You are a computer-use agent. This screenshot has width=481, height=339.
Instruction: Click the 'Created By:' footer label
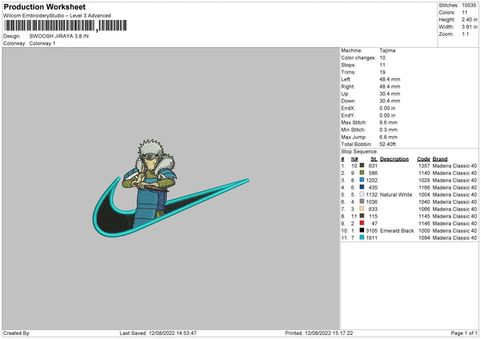[17, 333]
